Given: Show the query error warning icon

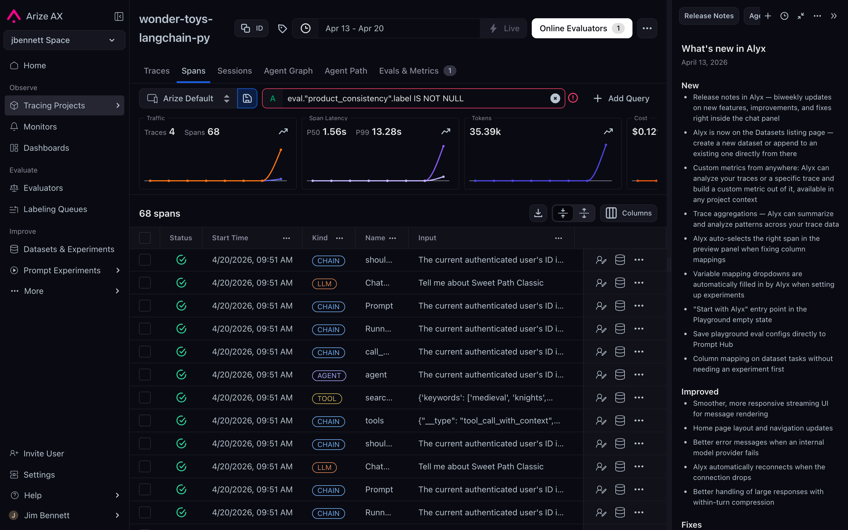Looking at the screenshot, I should [x=573, y=98].
